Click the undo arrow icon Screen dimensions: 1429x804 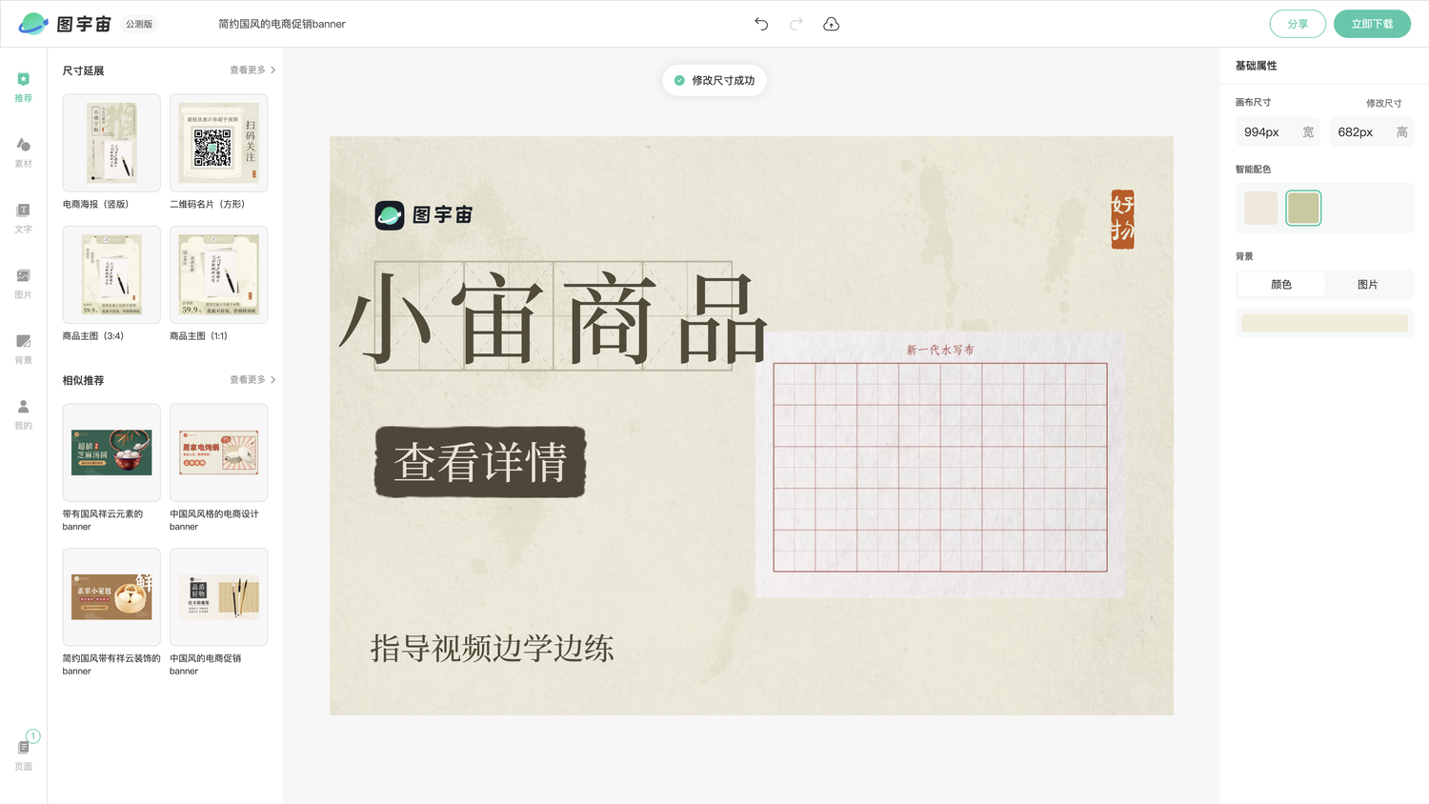pos(761,24)
